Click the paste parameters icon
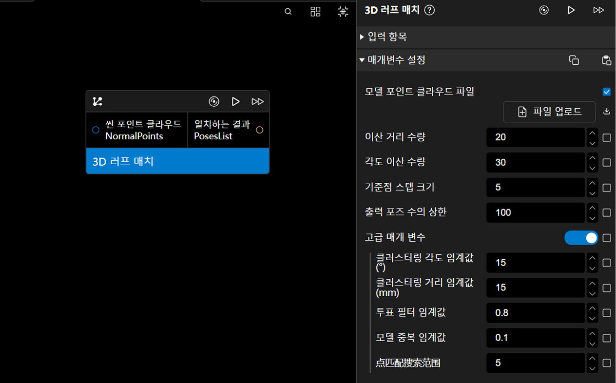This screenshot has width=616, height=383. 606,60
